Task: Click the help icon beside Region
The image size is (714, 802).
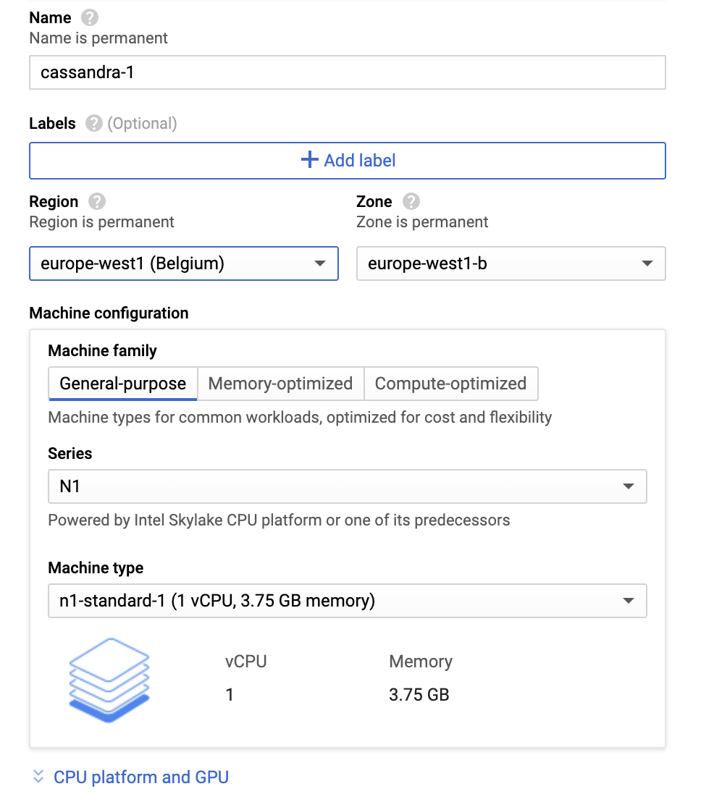Action: (x=97, y=201)
